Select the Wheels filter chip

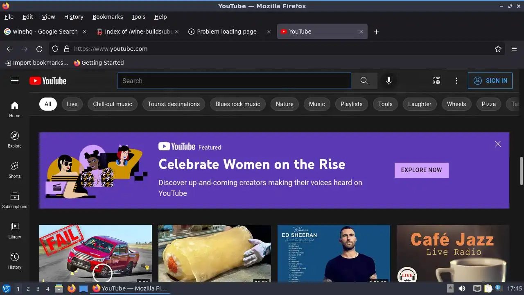tap(456, 104)
